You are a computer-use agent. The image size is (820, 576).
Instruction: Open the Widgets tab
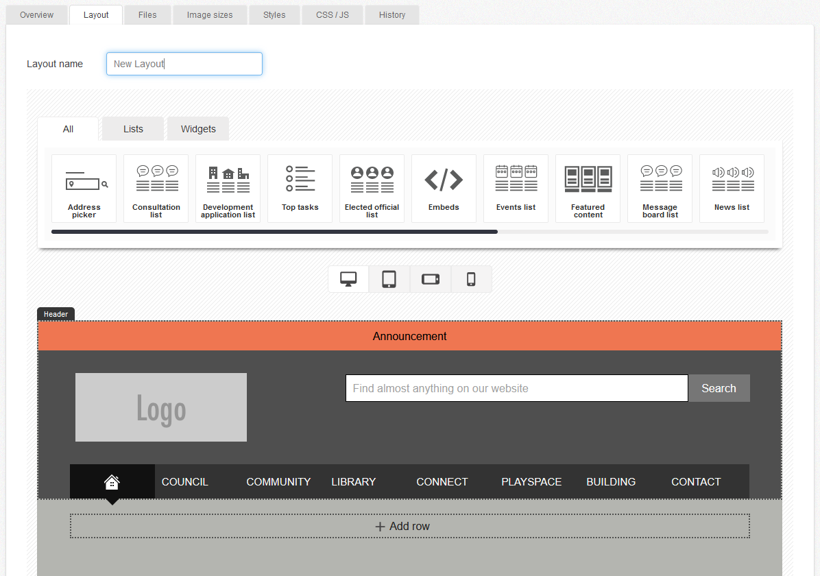(x=197, y=128)
